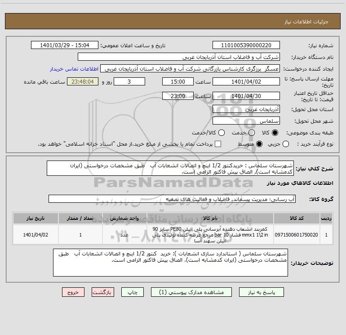Choose the جزیی purchase process option
Screen dimensions: 346x335
tap(285, 144)
